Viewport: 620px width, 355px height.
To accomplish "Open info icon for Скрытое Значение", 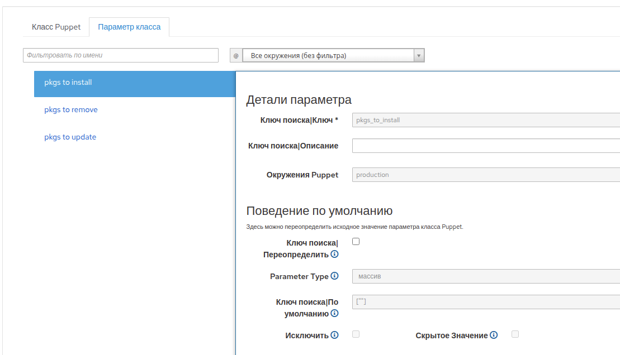I will [x=494, y=335].
